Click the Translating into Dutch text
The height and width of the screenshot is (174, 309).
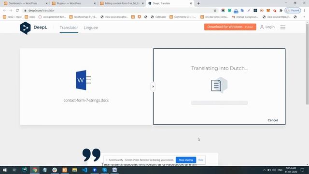219,68
